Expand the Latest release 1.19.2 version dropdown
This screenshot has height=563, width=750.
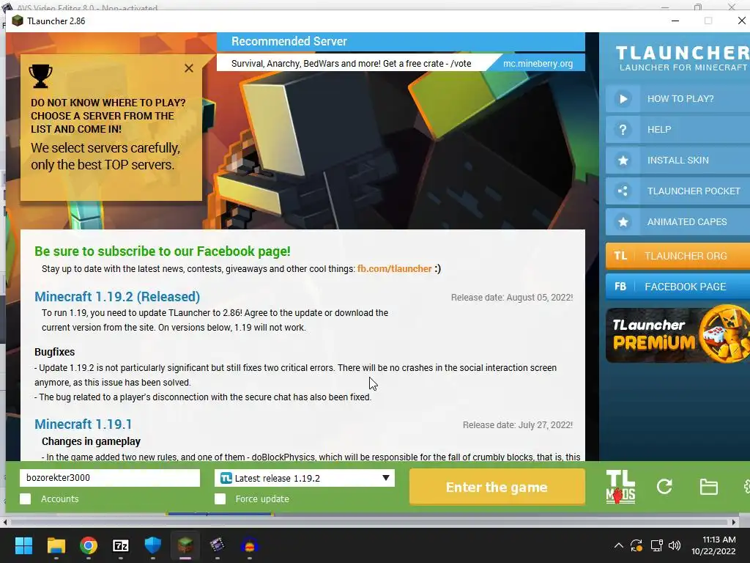click(305, 478)
